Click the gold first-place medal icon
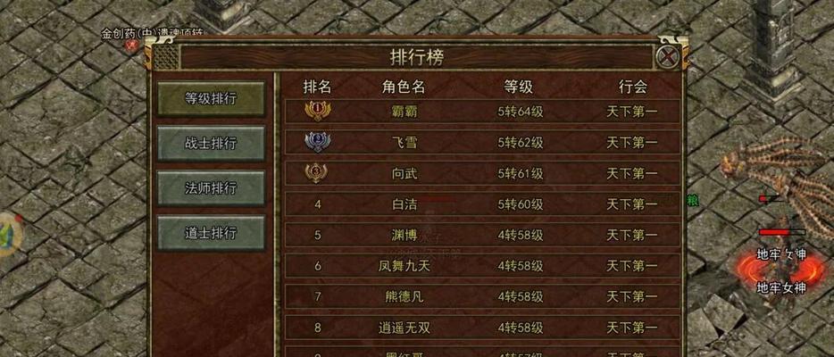Image resolution: width=834 pixels, height=357 pixels. coord(318,111)
